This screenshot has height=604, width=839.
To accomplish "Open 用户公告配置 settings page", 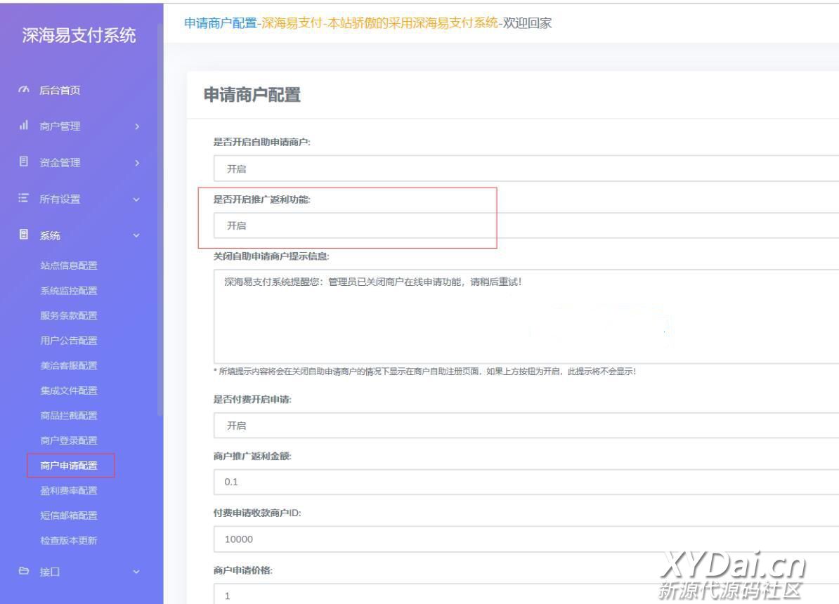I will click(x=69, y=340).
